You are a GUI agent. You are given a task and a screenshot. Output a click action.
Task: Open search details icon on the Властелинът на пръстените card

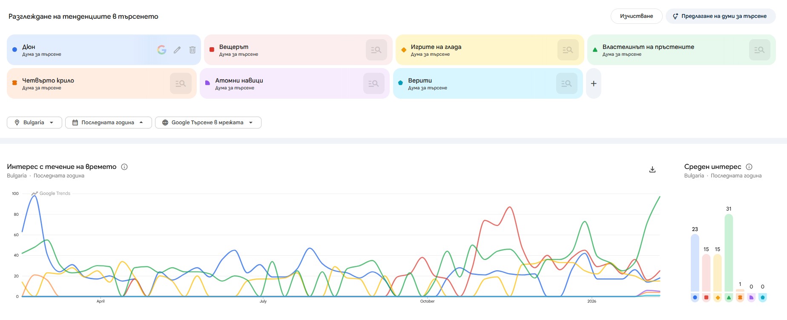[759, 50]
